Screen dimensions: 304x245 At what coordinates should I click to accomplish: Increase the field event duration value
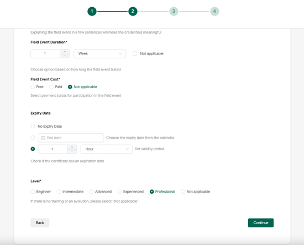[65, 52]
